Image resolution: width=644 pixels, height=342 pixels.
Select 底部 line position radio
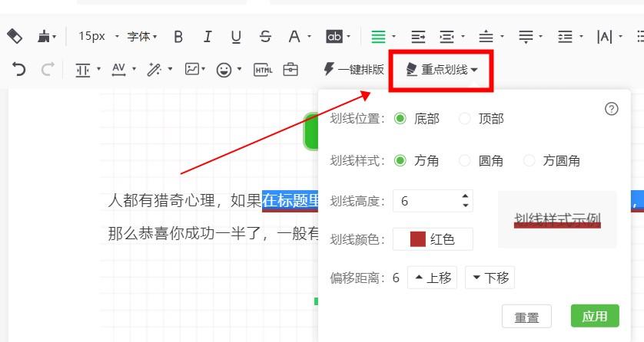pyautogui.click(x=400, y=119)
